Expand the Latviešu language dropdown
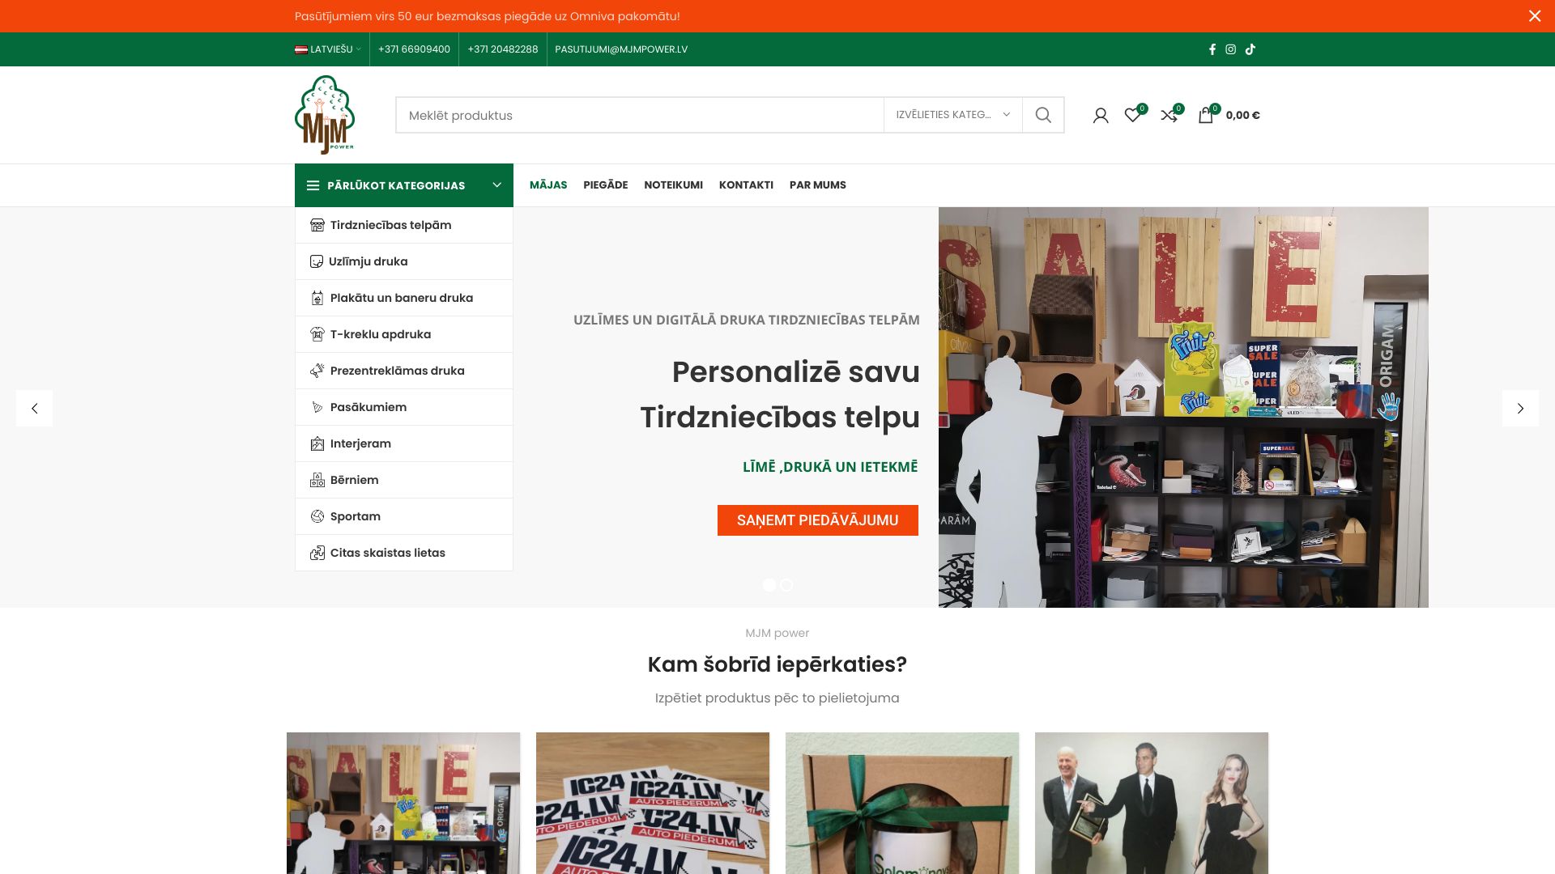The image size is (1555, 874). pyautogui.click(x=328, y=49)
